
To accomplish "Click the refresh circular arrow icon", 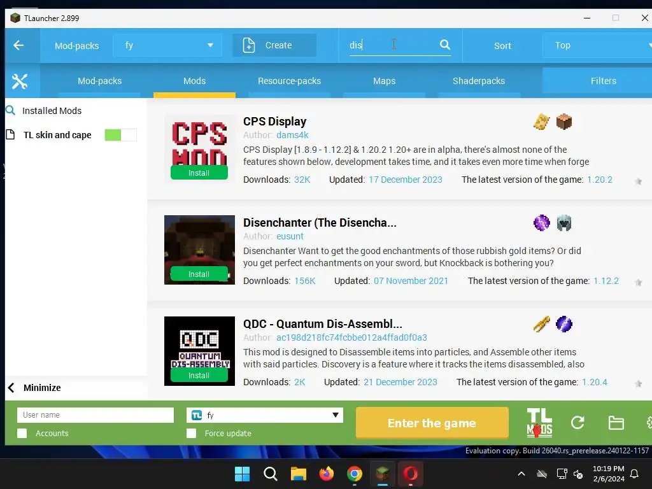I will [x=578, y=423].
